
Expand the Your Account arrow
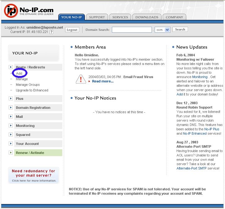(11, 143)
